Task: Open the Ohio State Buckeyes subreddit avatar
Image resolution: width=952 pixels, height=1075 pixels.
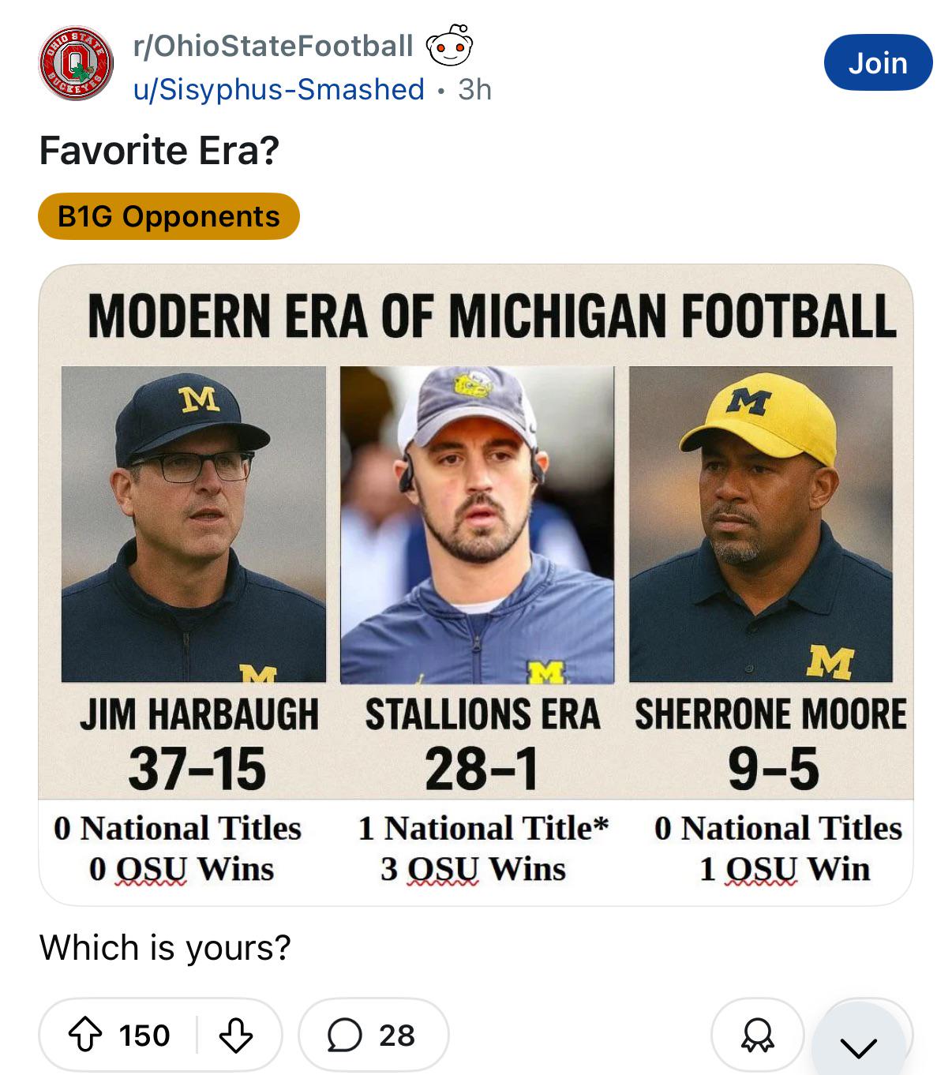Action: click(x=77, y=64)
